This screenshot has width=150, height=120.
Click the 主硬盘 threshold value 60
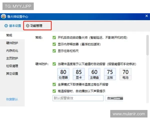click(94, 72)
